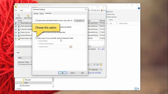Toggle the Having names checkbox

(x=38, y=46)
